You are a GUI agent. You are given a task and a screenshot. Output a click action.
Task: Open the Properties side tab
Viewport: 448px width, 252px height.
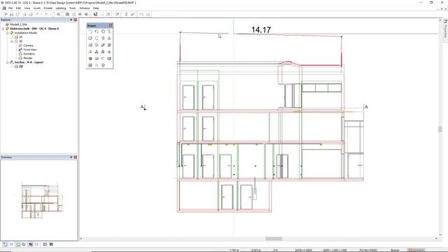[x=445, y=30]
